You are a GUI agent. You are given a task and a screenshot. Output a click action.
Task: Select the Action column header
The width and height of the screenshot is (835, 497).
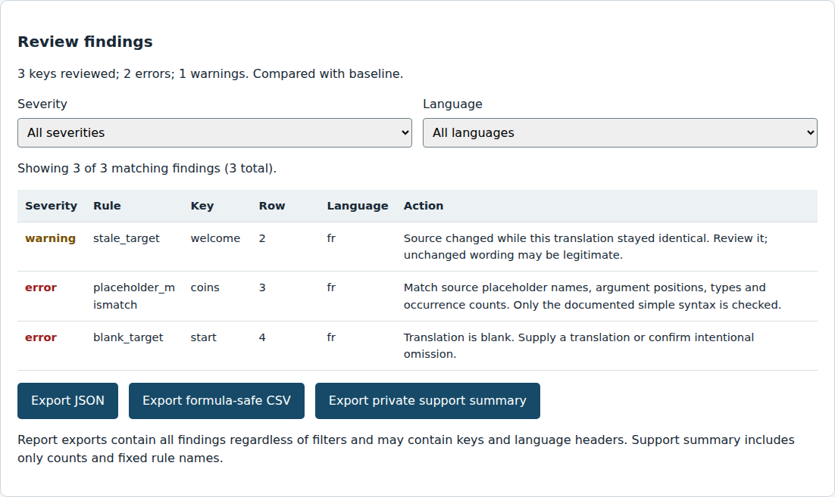point(424,207)
